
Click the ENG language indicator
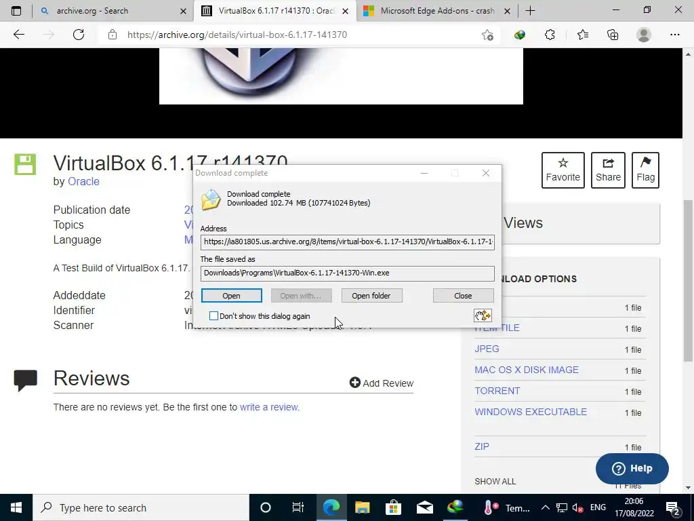pos(598,507)
